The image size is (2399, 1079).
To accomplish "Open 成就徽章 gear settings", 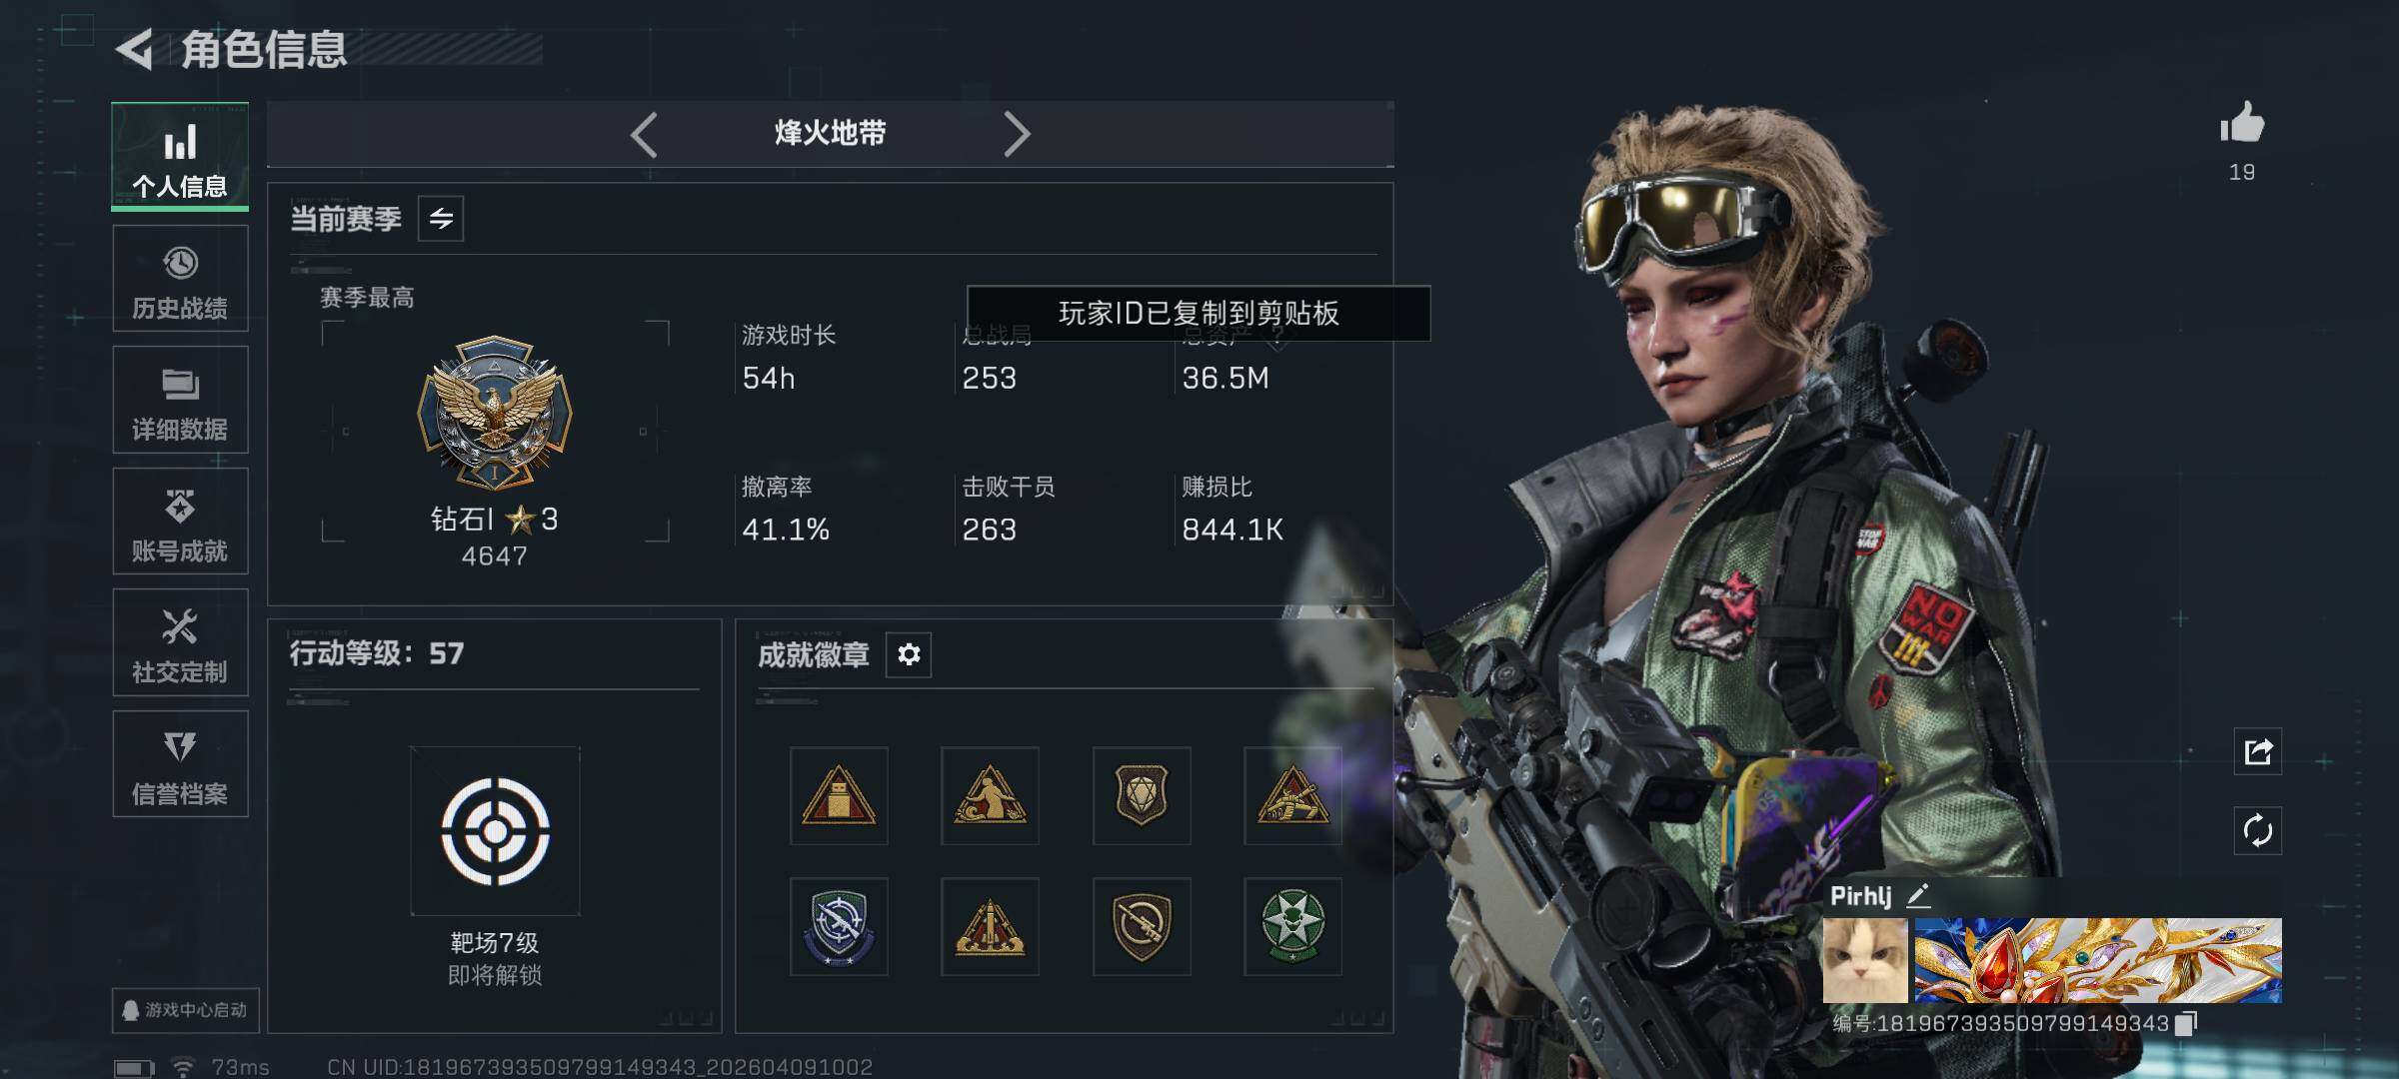I will click(909, 654).
